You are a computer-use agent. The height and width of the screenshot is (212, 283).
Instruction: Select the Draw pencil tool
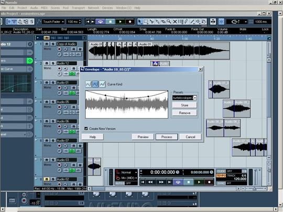coord(187,21)
